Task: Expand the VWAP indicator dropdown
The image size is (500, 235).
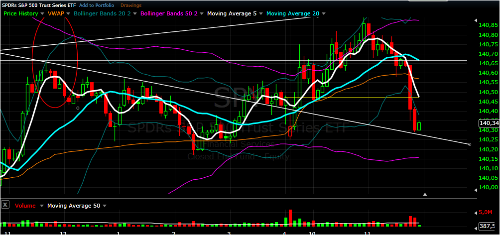Action: tap(68, 14)
